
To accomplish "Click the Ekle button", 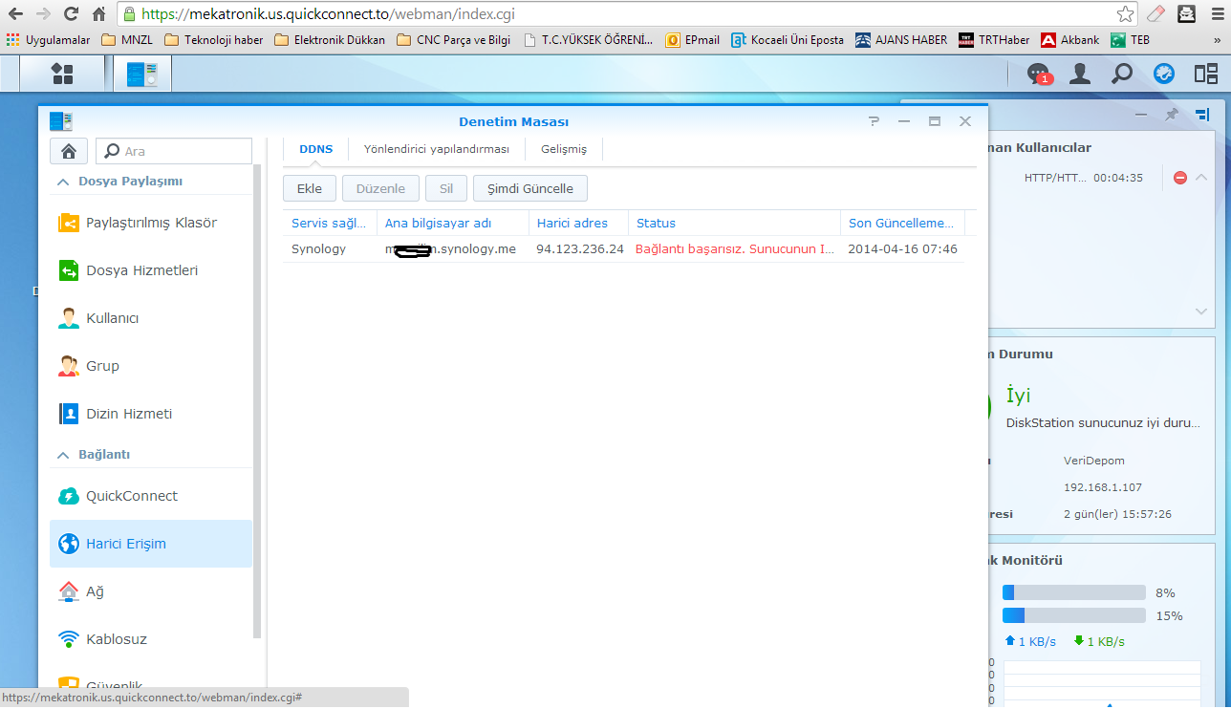I will 309,188.
